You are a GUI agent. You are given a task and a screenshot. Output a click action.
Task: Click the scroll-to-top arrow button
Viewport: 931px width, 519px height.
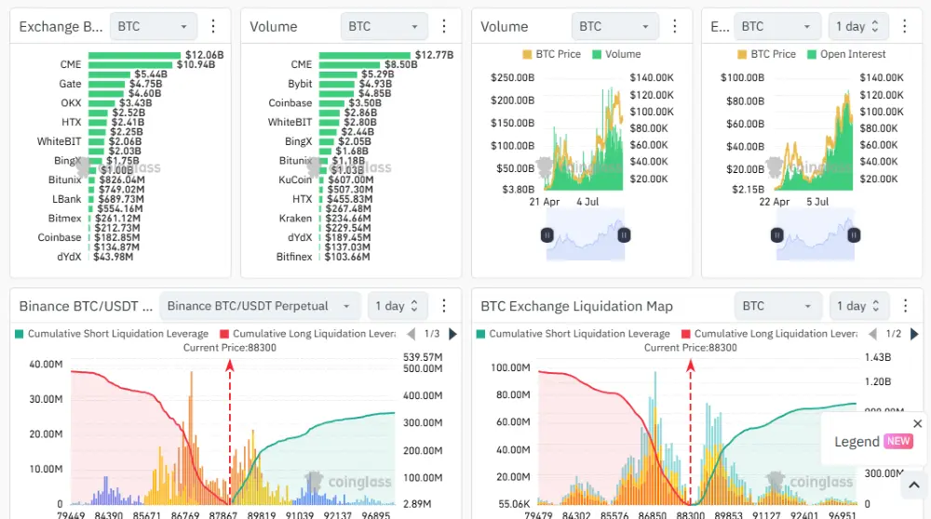click(x=914, y=486)
